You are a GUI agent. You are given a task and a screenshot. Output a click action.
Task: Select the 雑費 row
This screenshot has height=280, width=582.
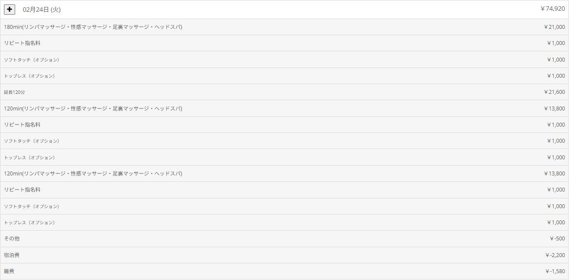pos(9,271)
